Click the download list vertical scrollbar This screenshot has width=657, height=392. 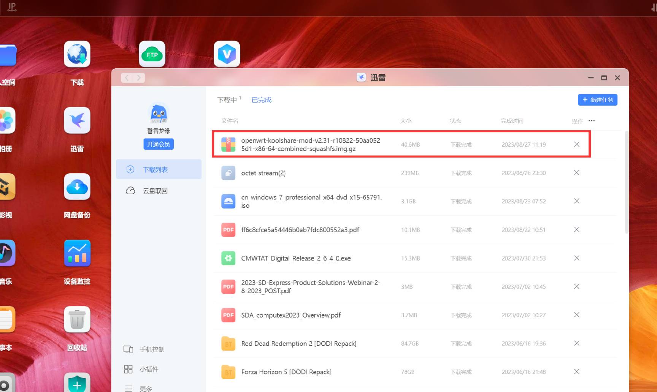(627, 182)
